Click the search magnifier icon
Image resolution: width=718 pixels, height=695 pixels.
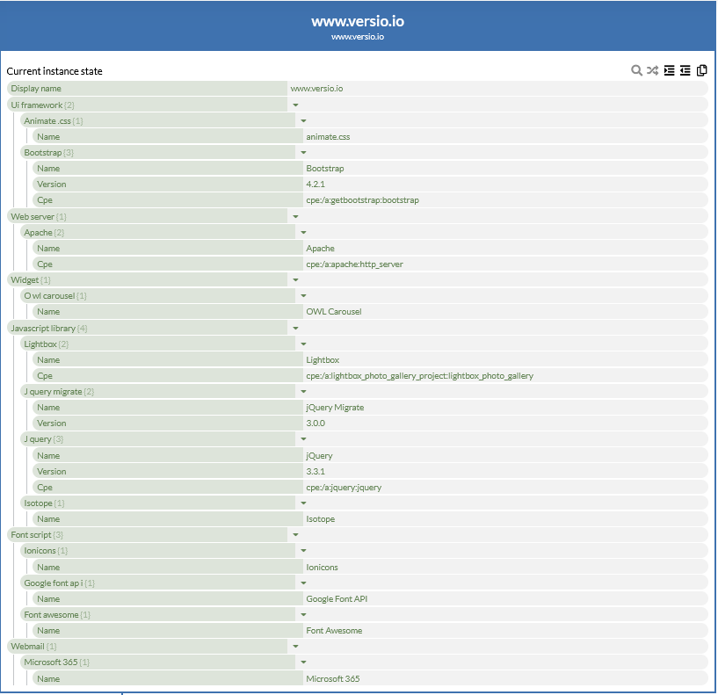(x=636, y=70)
